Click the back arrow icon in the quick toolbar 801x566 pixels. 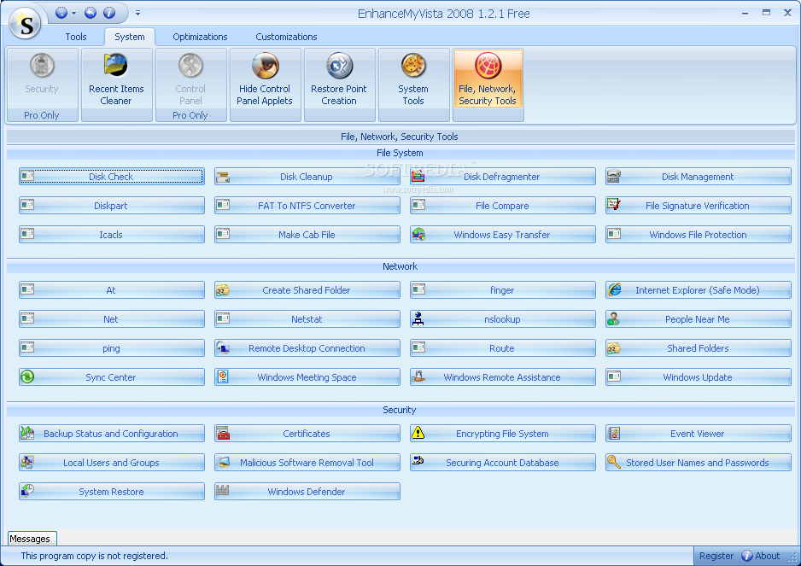[91, 13]
